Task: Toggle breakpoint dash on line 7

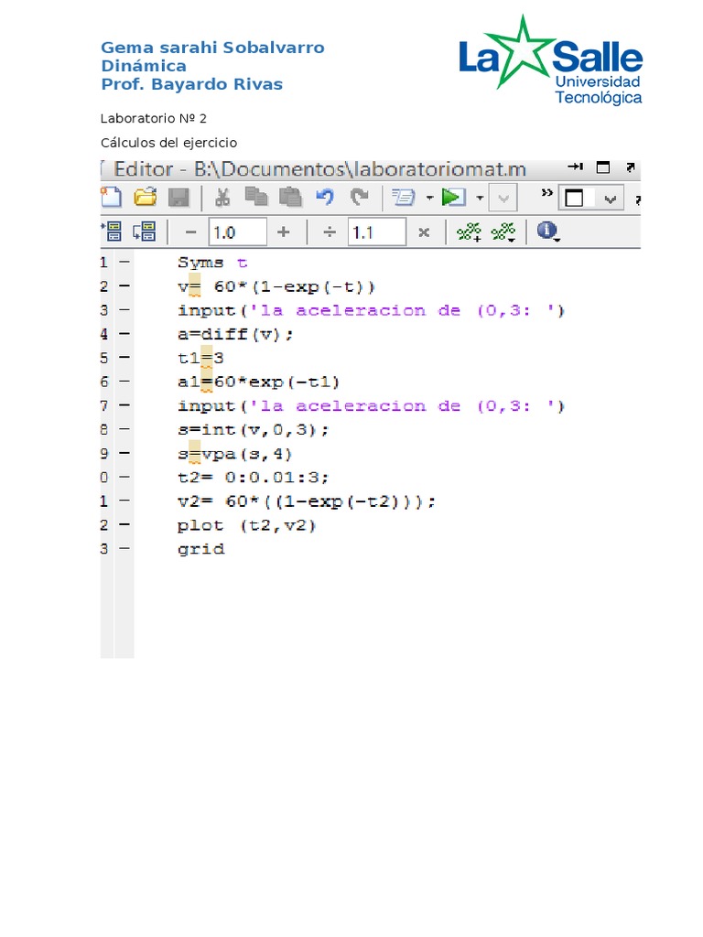Action: [x=124, y=405]
